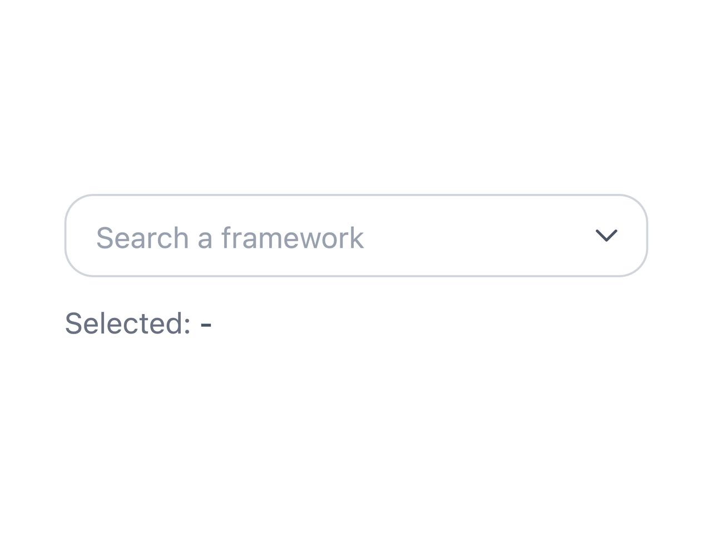Activate the framework search combobox
Viewport: 712px width, 533px height.
click(x=356, y=236)
